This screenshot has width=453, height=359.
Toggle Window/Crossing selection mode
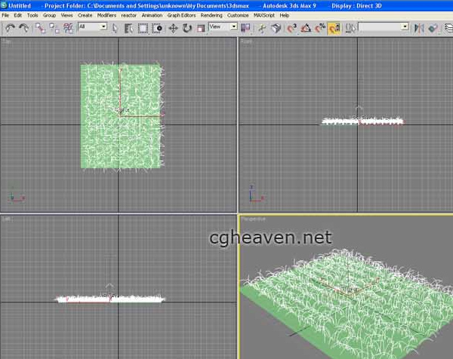point(157,28)
